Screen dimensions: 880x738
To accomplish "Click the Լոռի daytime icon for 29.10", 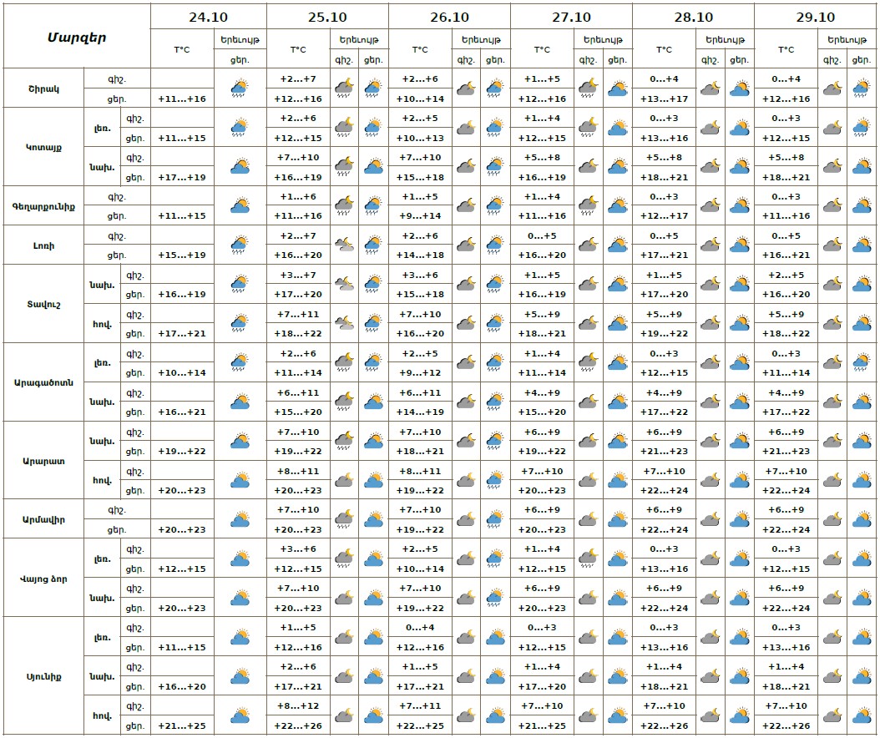I will [861, 245].
